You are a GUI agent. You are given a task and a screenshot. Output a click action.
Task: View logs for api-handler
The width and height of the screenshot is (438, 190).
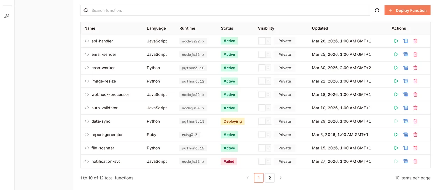[x=405, y=41]
